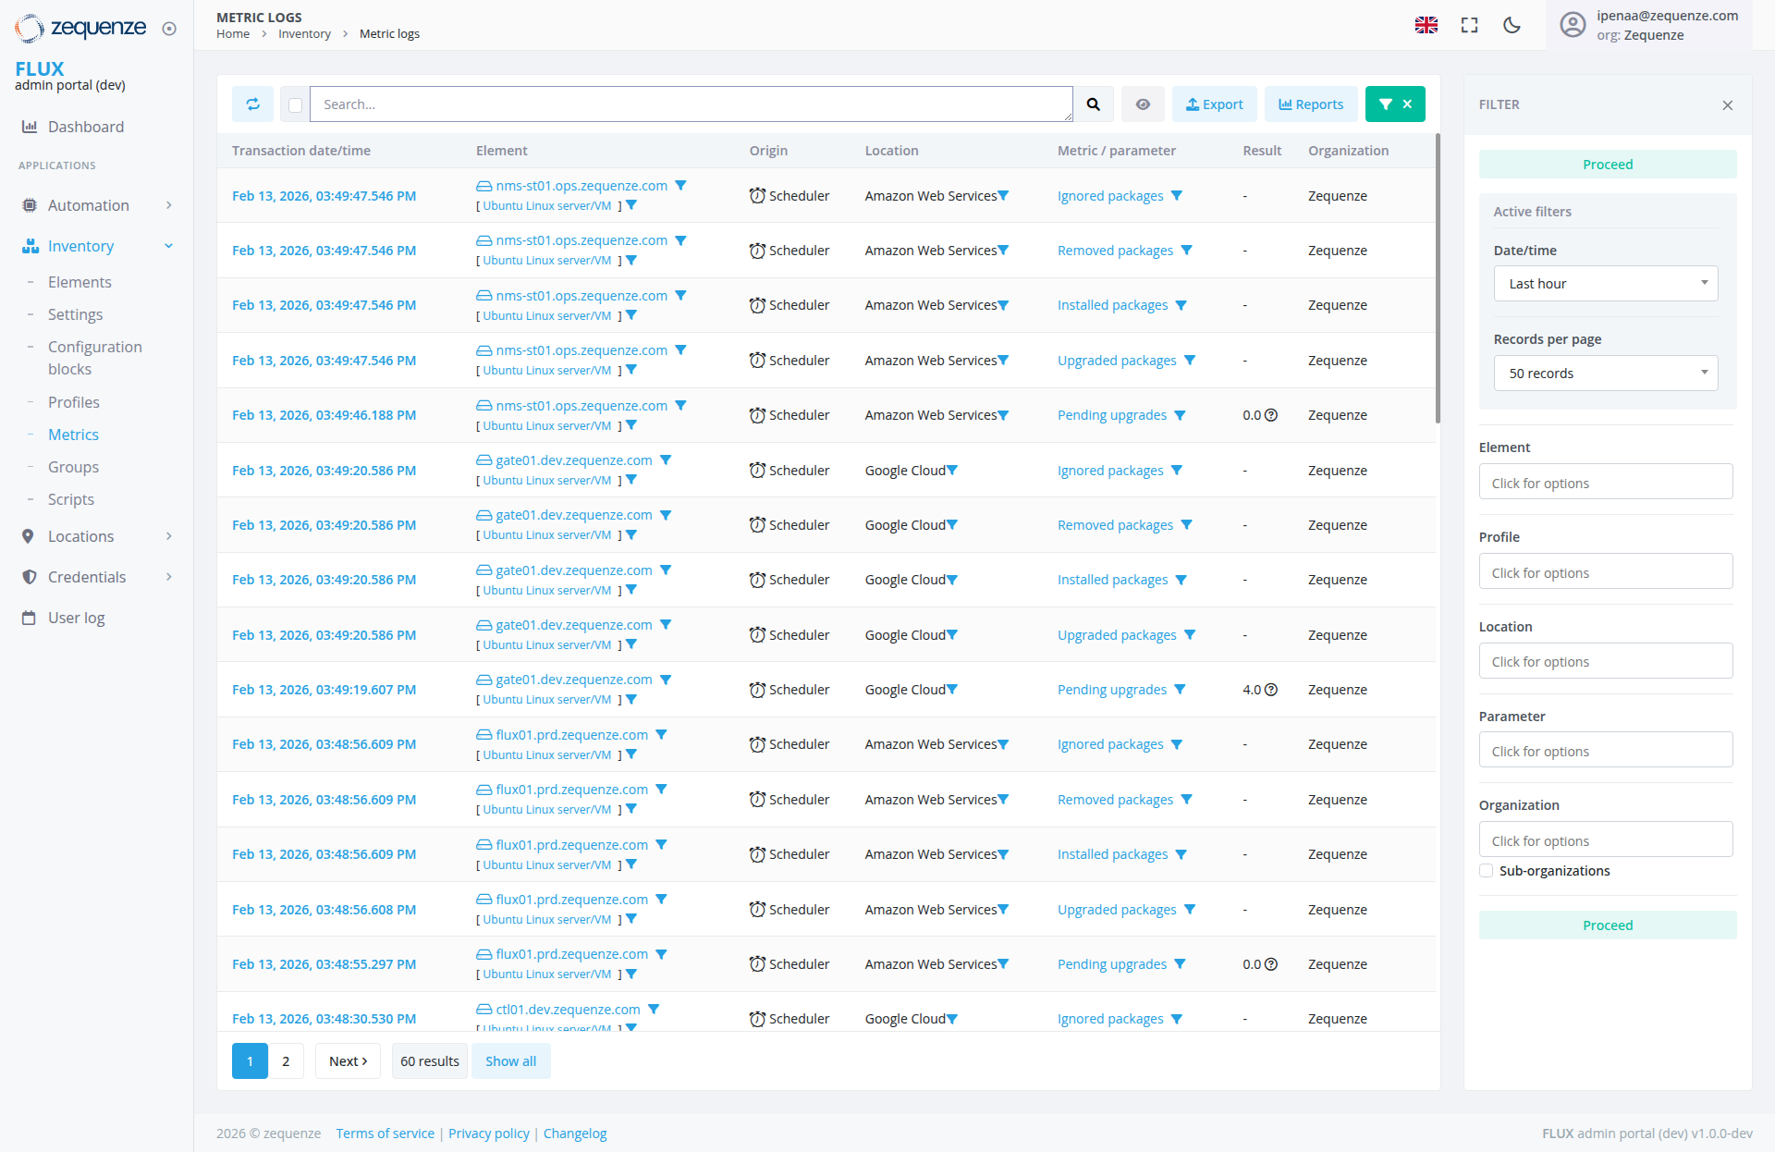Click the Scheduler clock icon in the first row

[757, 196]
